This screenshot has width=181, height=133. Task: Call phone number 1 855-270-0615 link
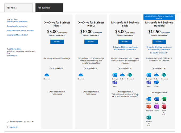click(x=15, y=49)
